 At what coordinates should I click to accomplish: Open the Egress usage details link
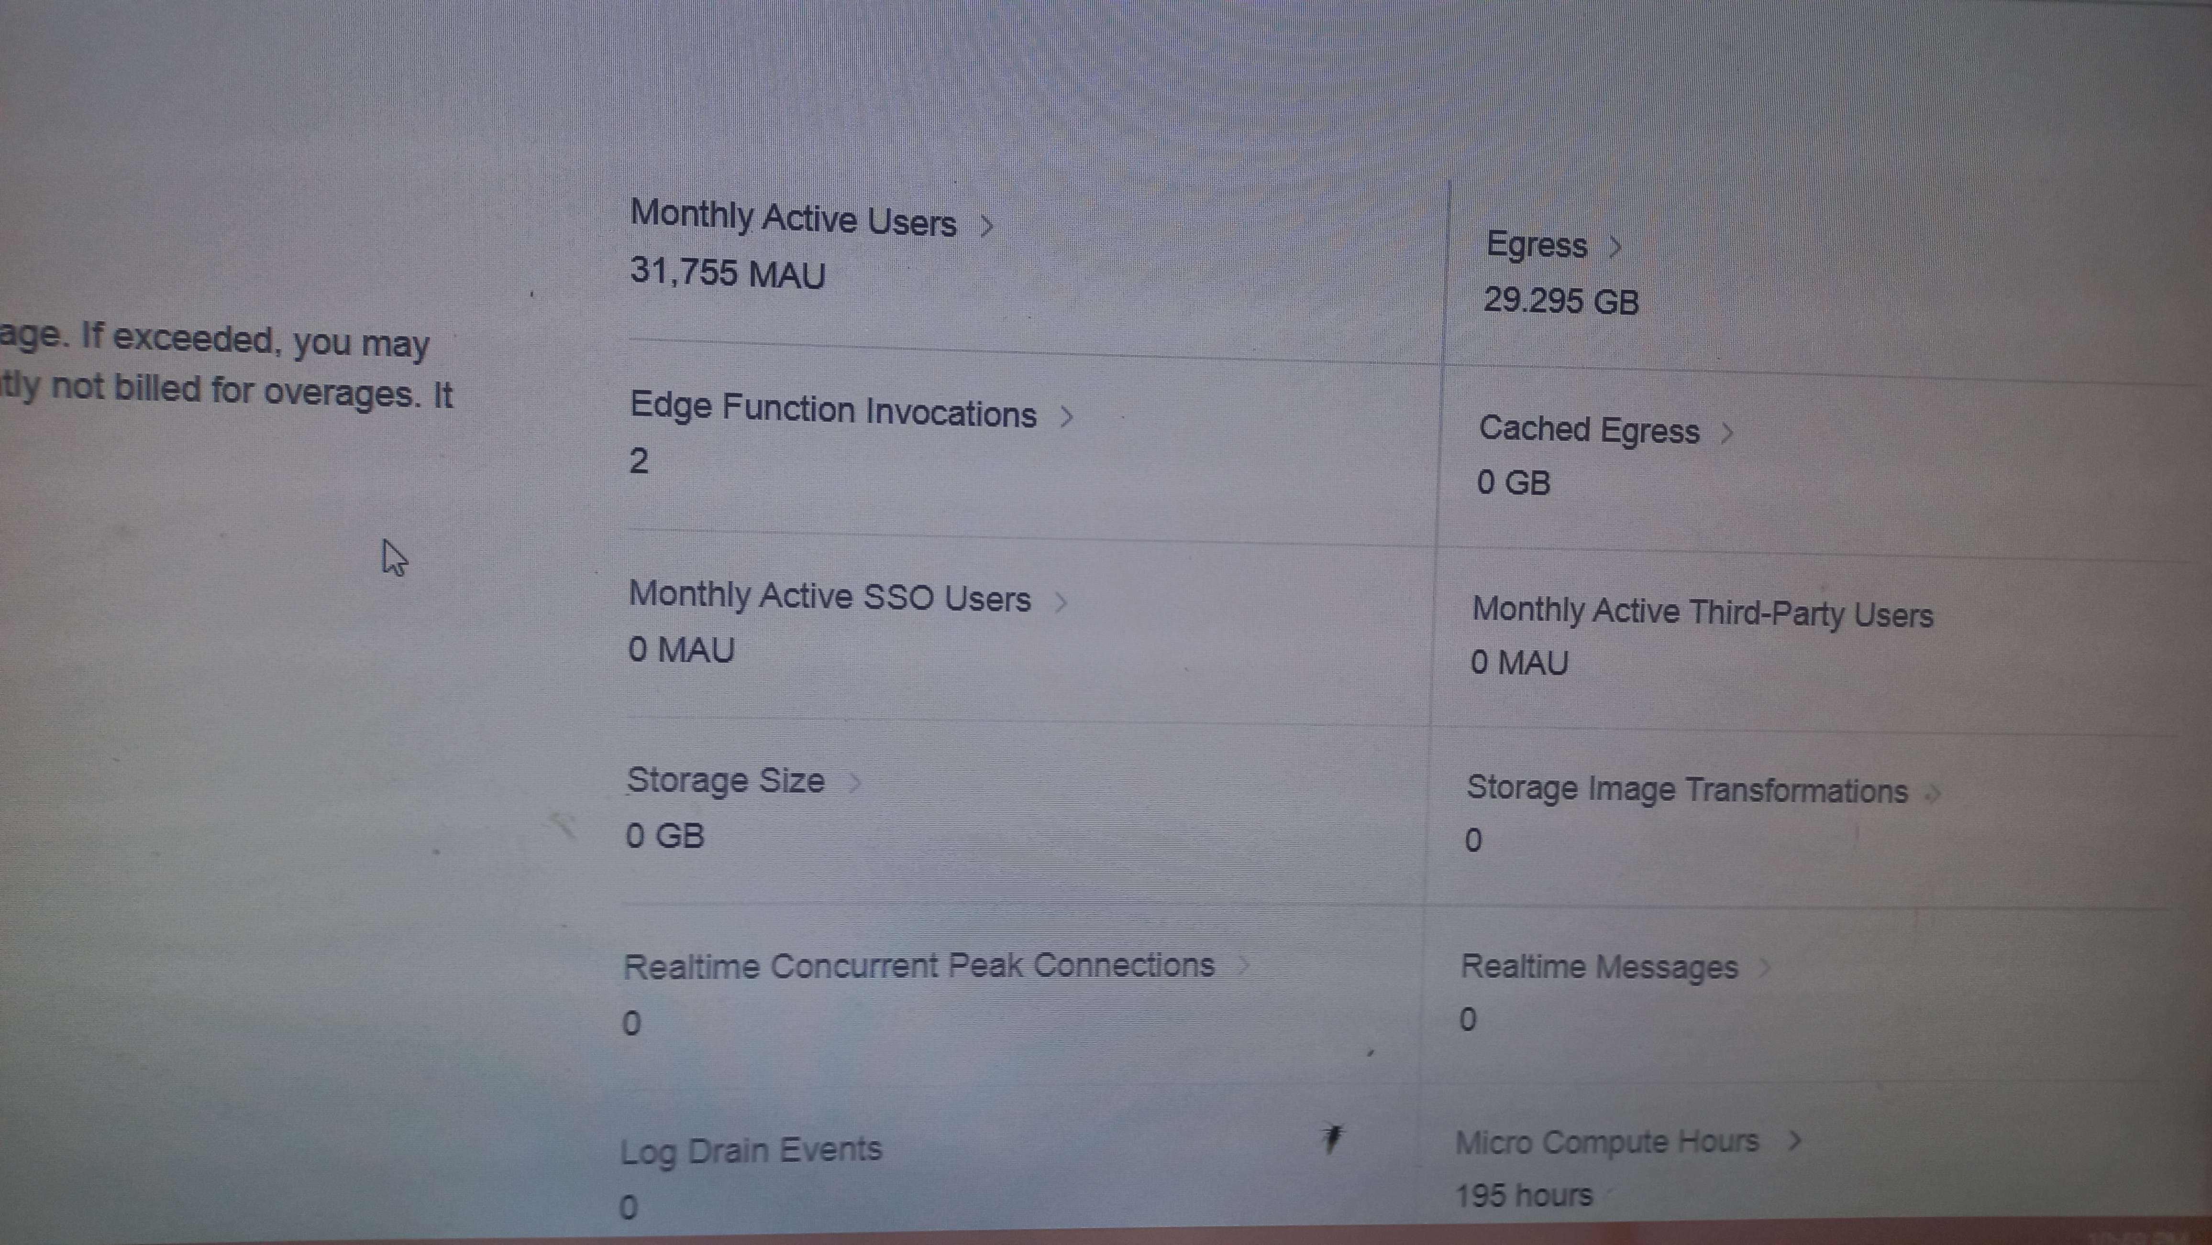tap(1536, 245)
